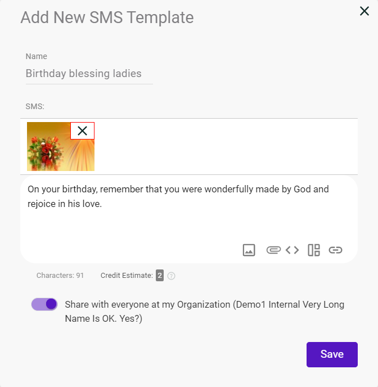Click the Share with everyone at my Organization label
The height and width of the screenshot is (387, 378).
coord(205,312)
